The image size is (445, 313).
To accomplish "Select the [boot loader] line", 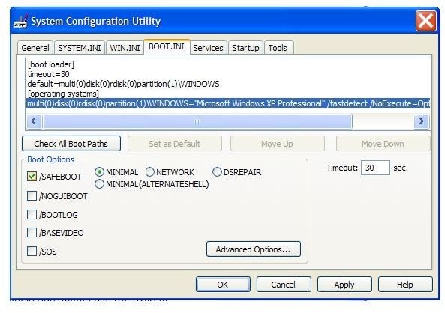I will (51, 64).
